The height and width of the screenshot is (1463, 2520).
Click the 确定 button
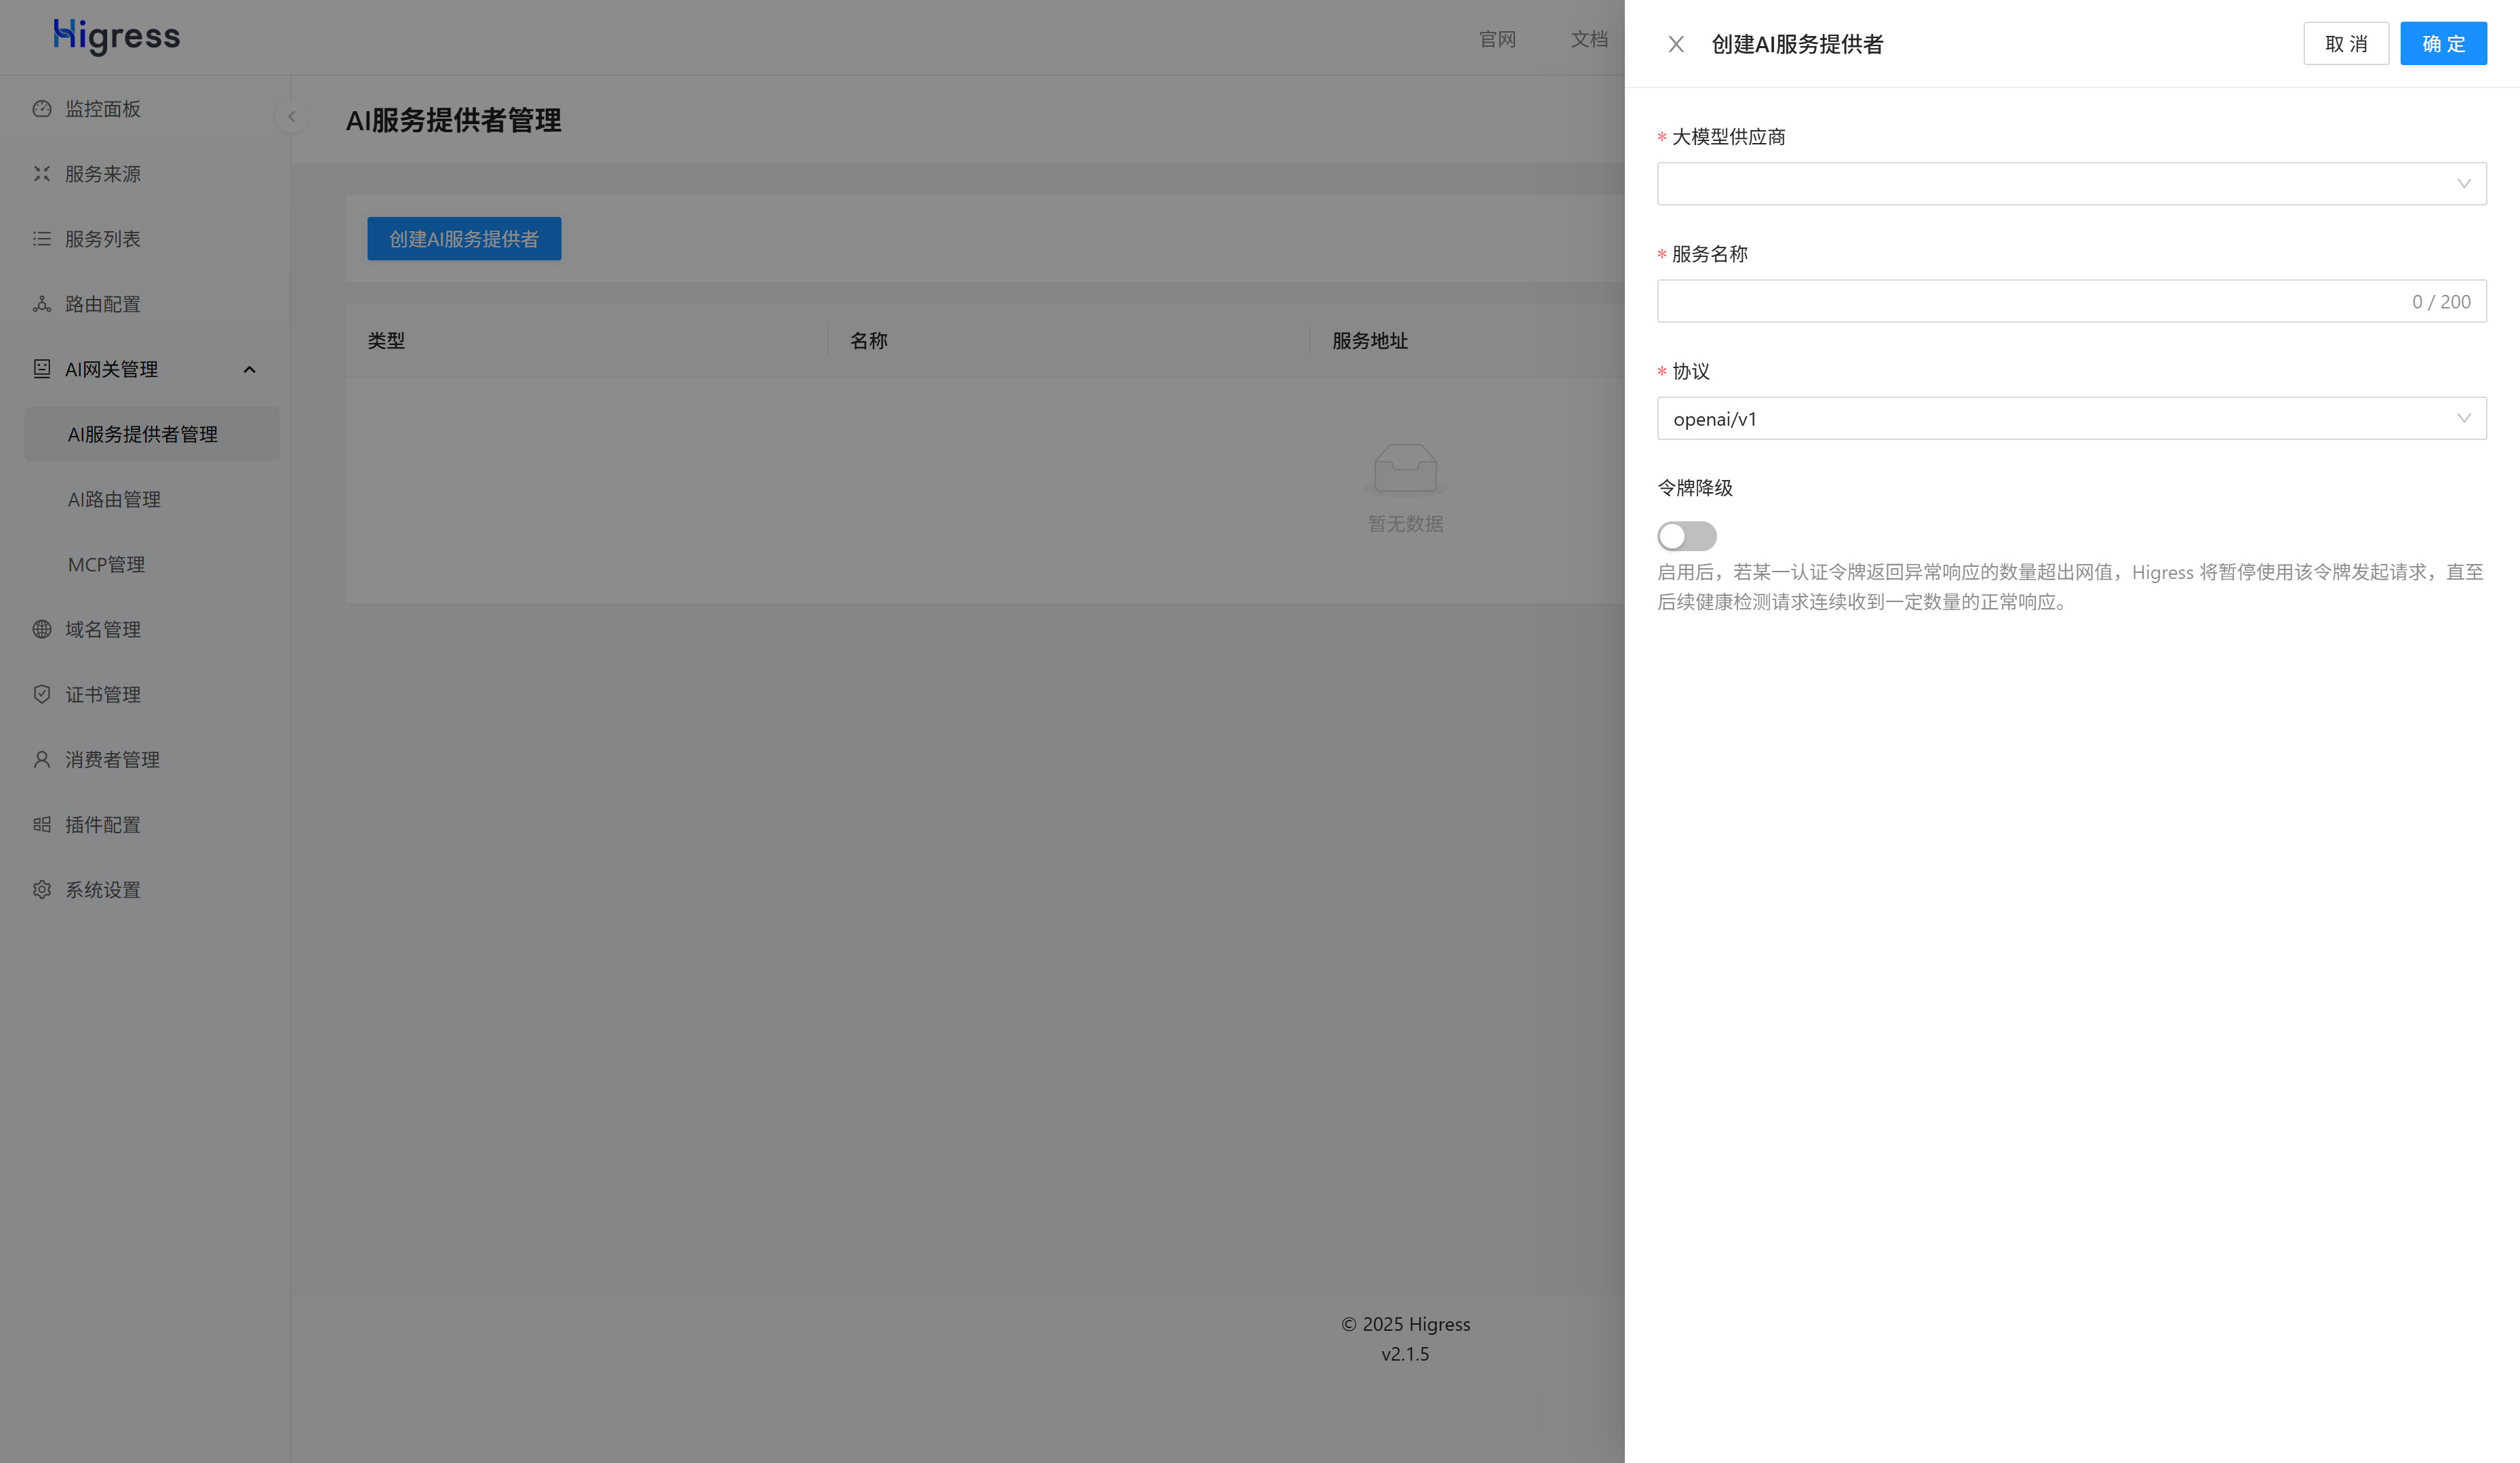tap(2443, 43)
